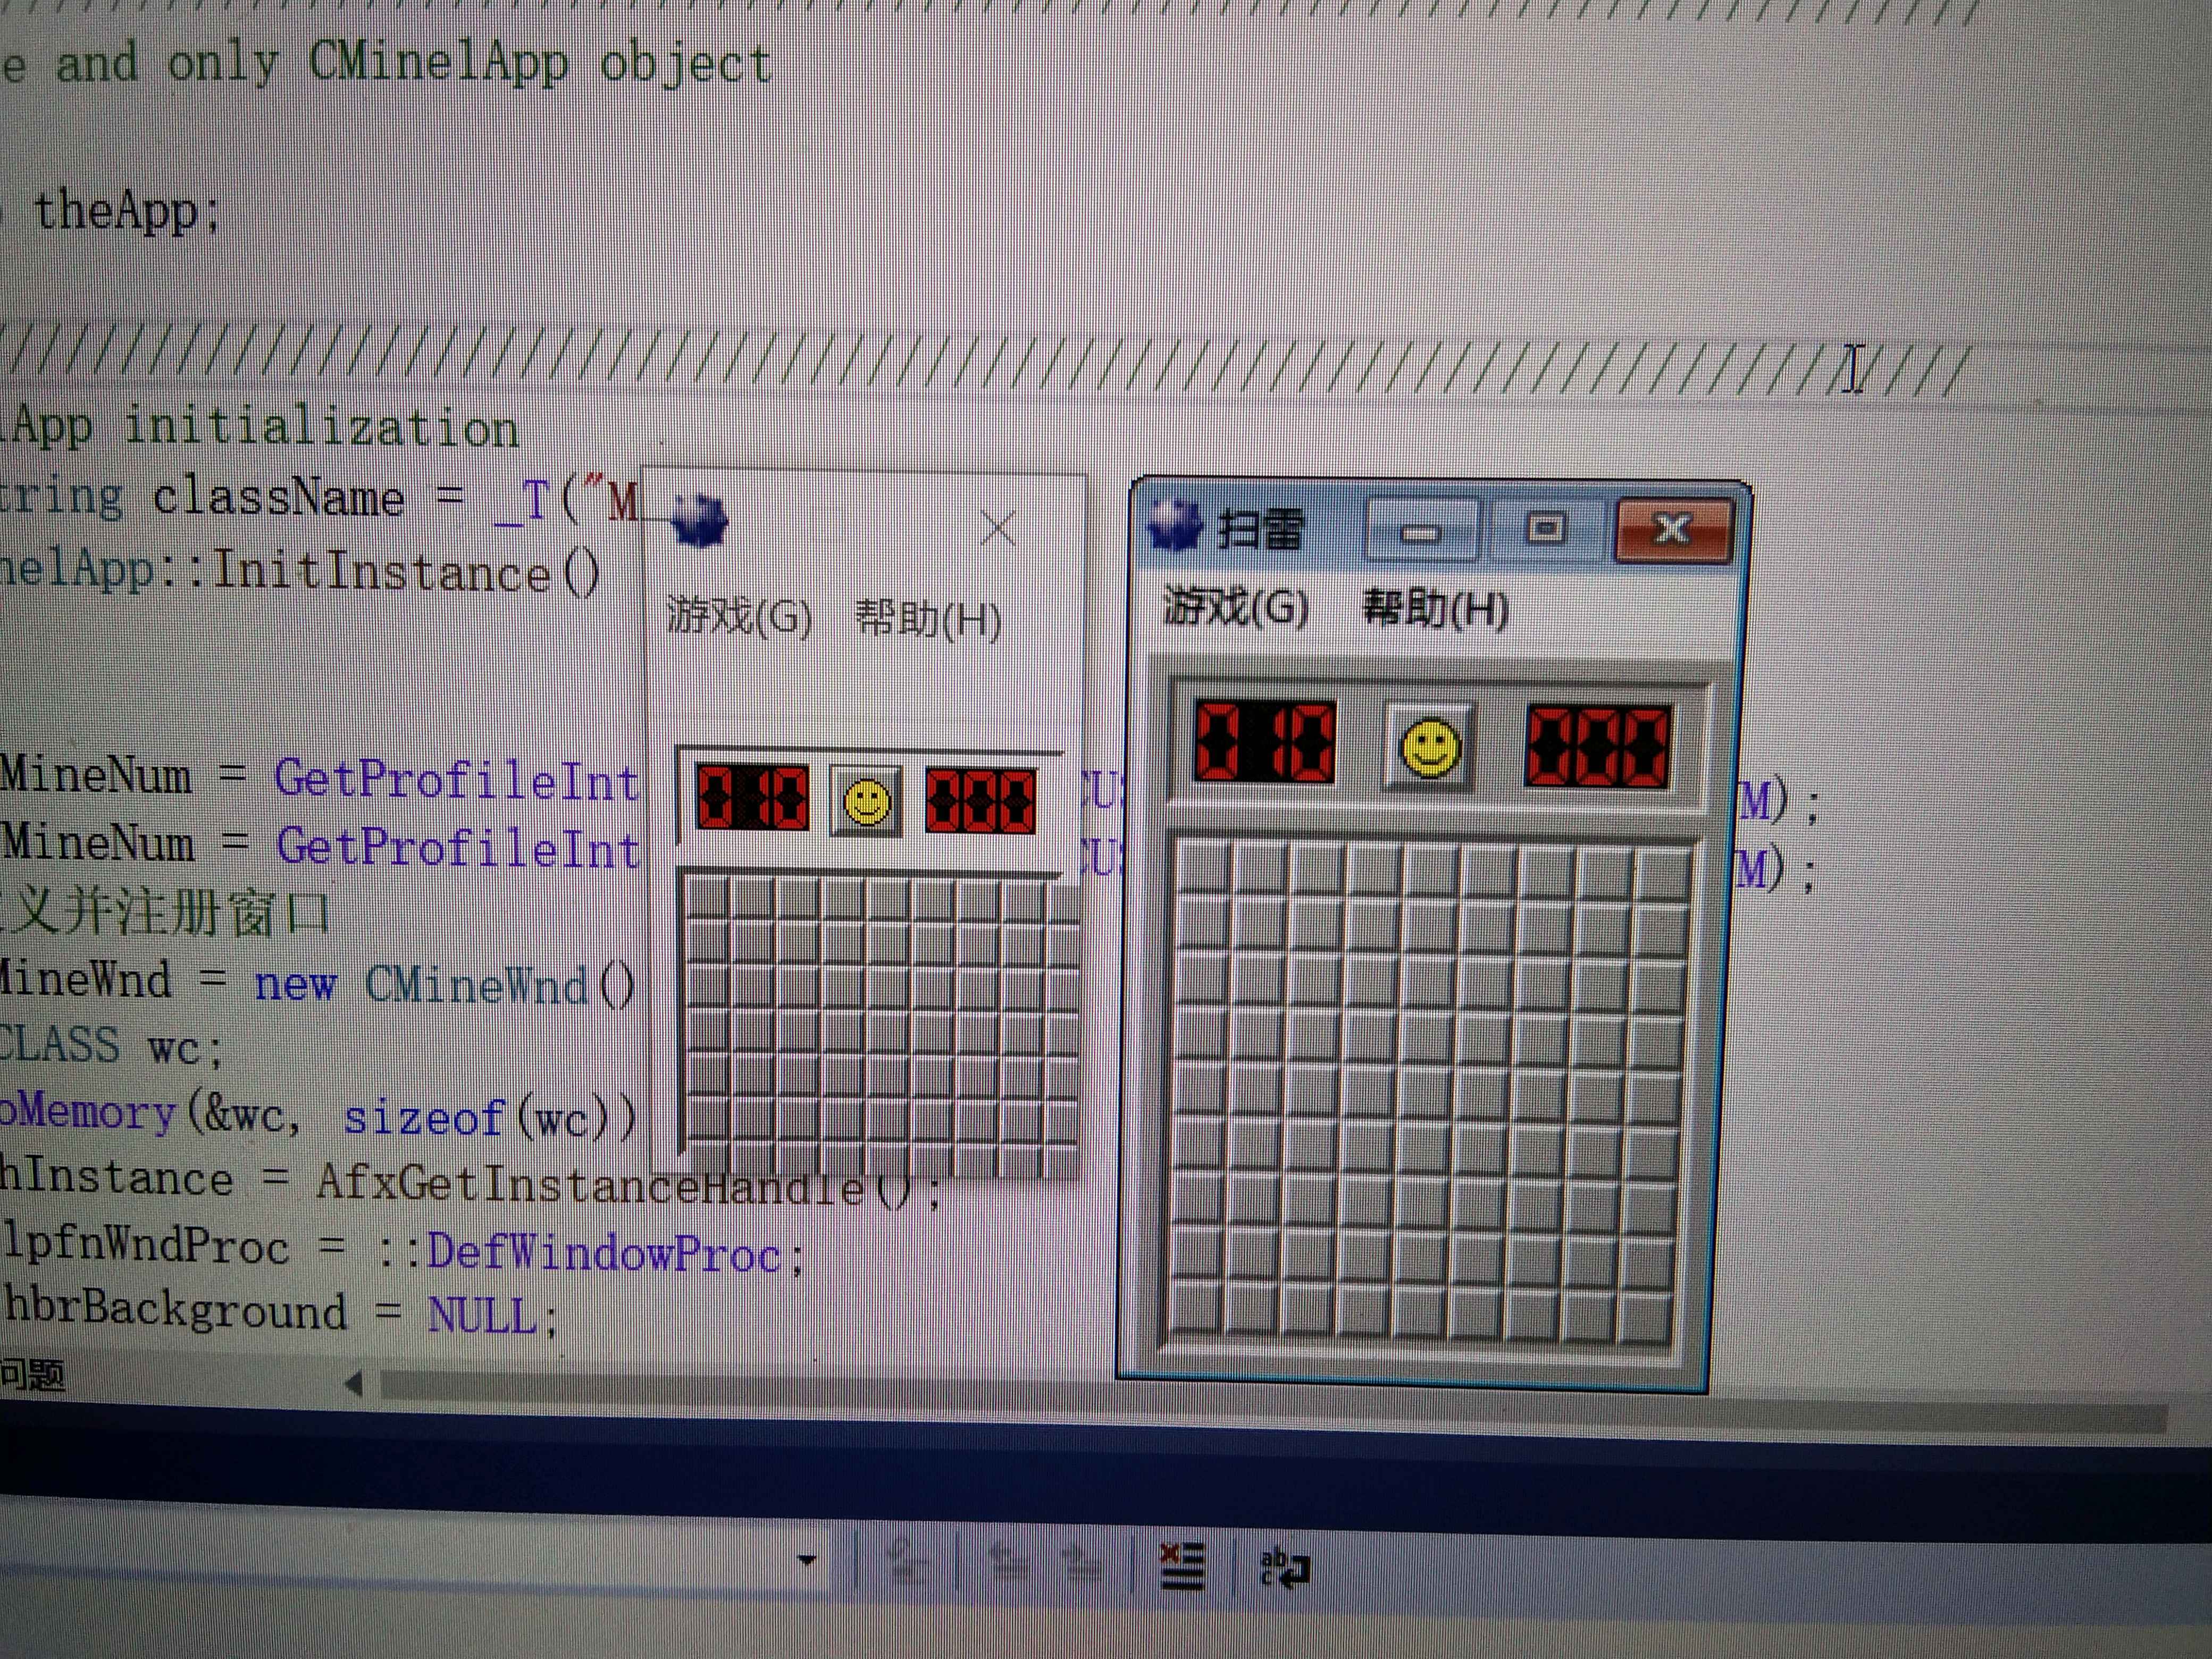
Task: Click the 010 mine counter in the 扫雷 window
Action: pyautogui.click(x=1265, y=742)
